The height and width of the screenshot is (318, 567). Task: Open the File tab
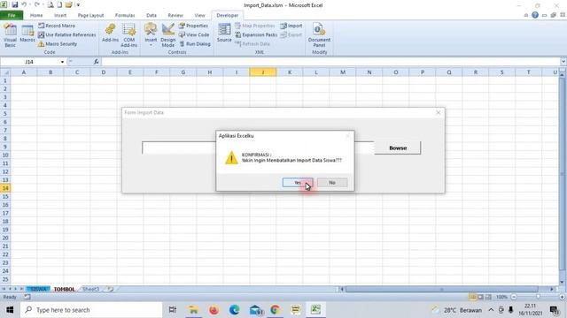(12, 15)
